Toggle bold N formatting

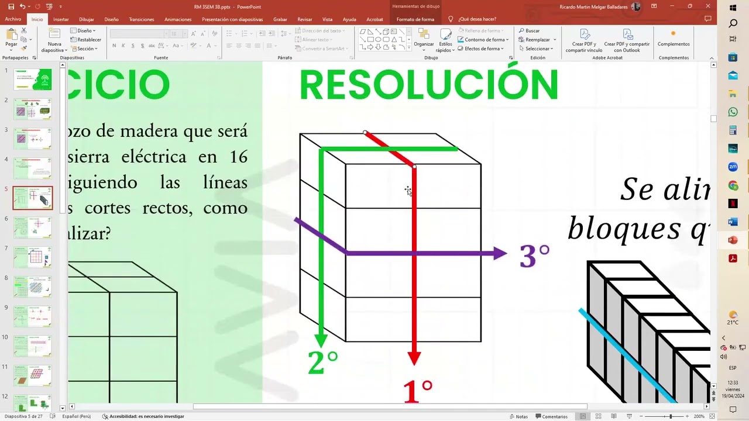pyautogui.click(x=114, y=46)
